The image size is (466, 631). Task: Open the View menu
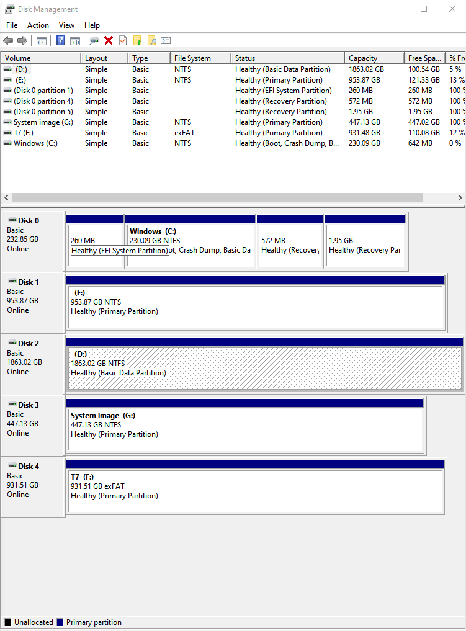(x=66, y=25)
